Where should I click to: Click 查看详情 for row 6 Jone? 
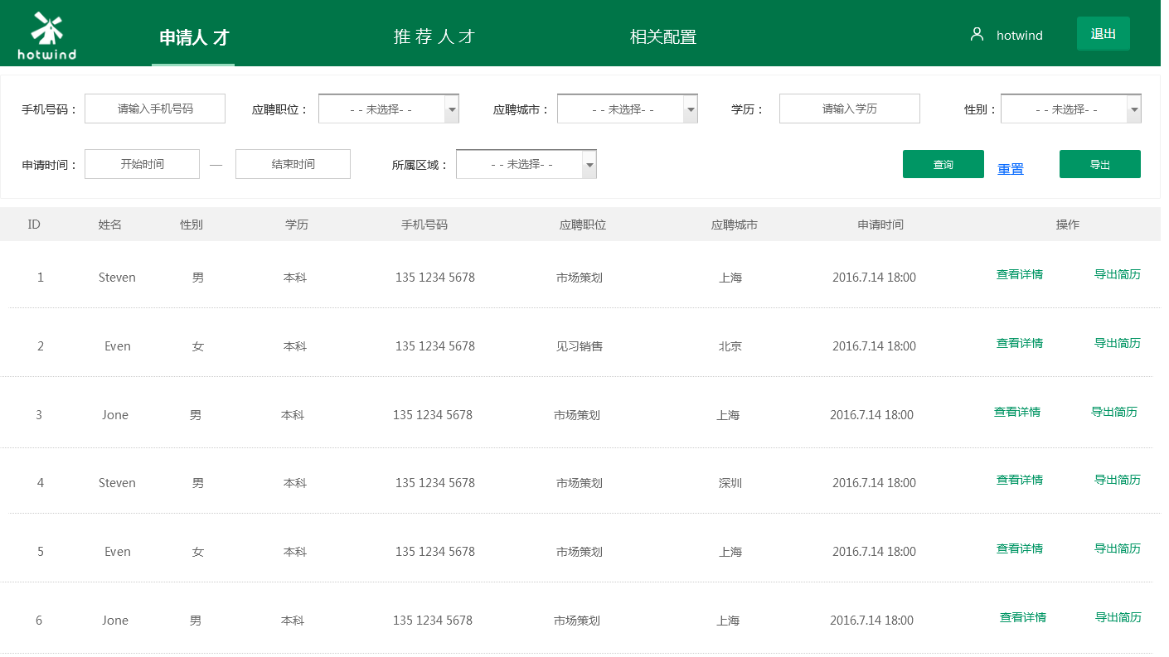tap(1023, 618)
